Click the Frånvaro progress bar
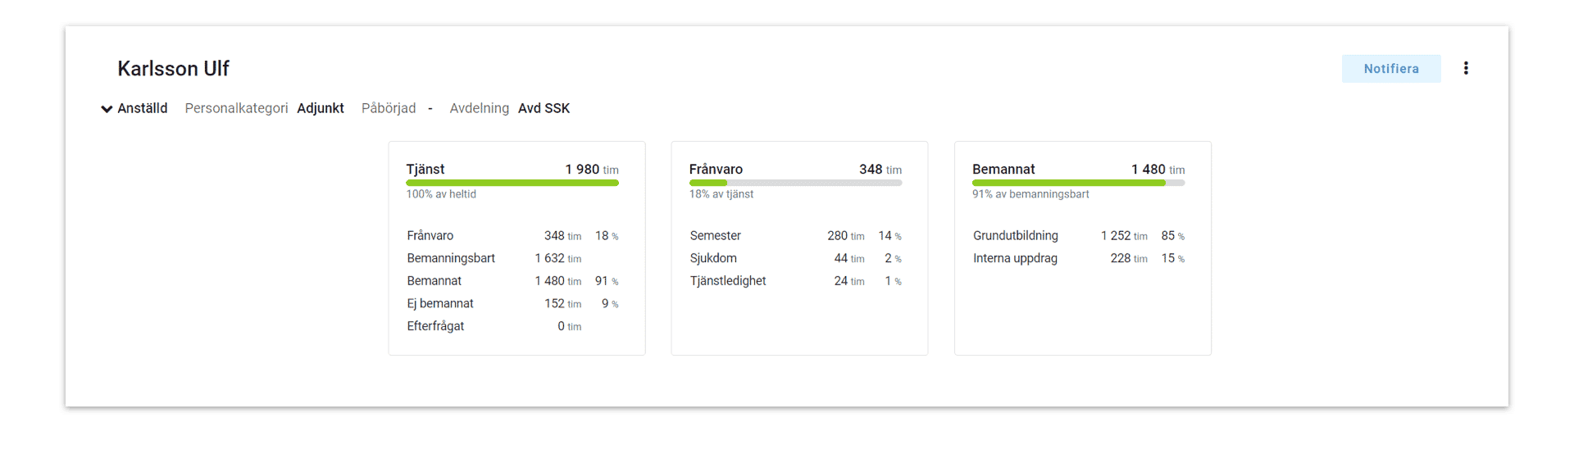Screen dimensions: 1574x472 [795, 183]
